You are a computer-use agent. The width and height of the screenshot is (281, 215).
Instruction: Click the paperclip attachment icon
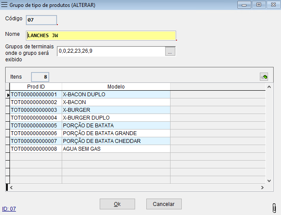point(274,207)
